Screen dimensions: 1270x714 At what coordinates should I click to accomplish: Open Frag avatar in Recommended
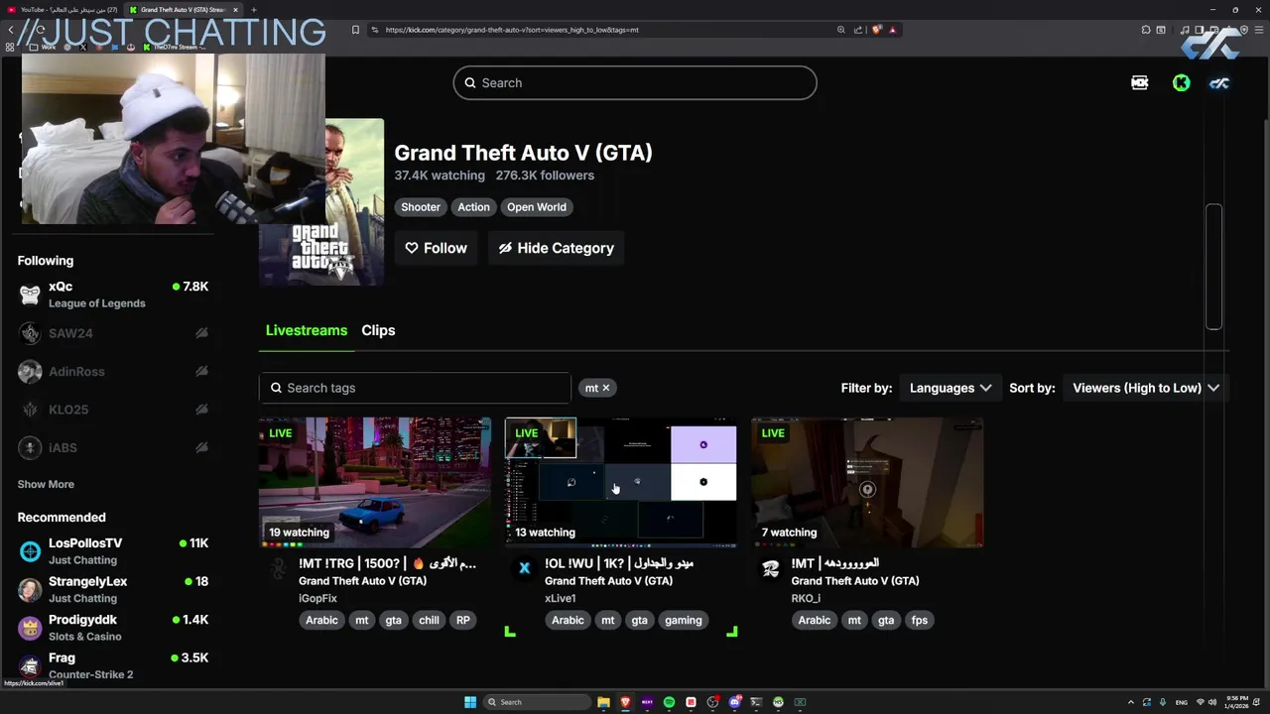click(30, 665)
